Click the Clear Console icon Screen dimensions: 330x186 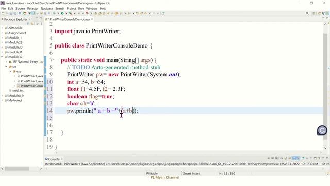pos(282,158)
